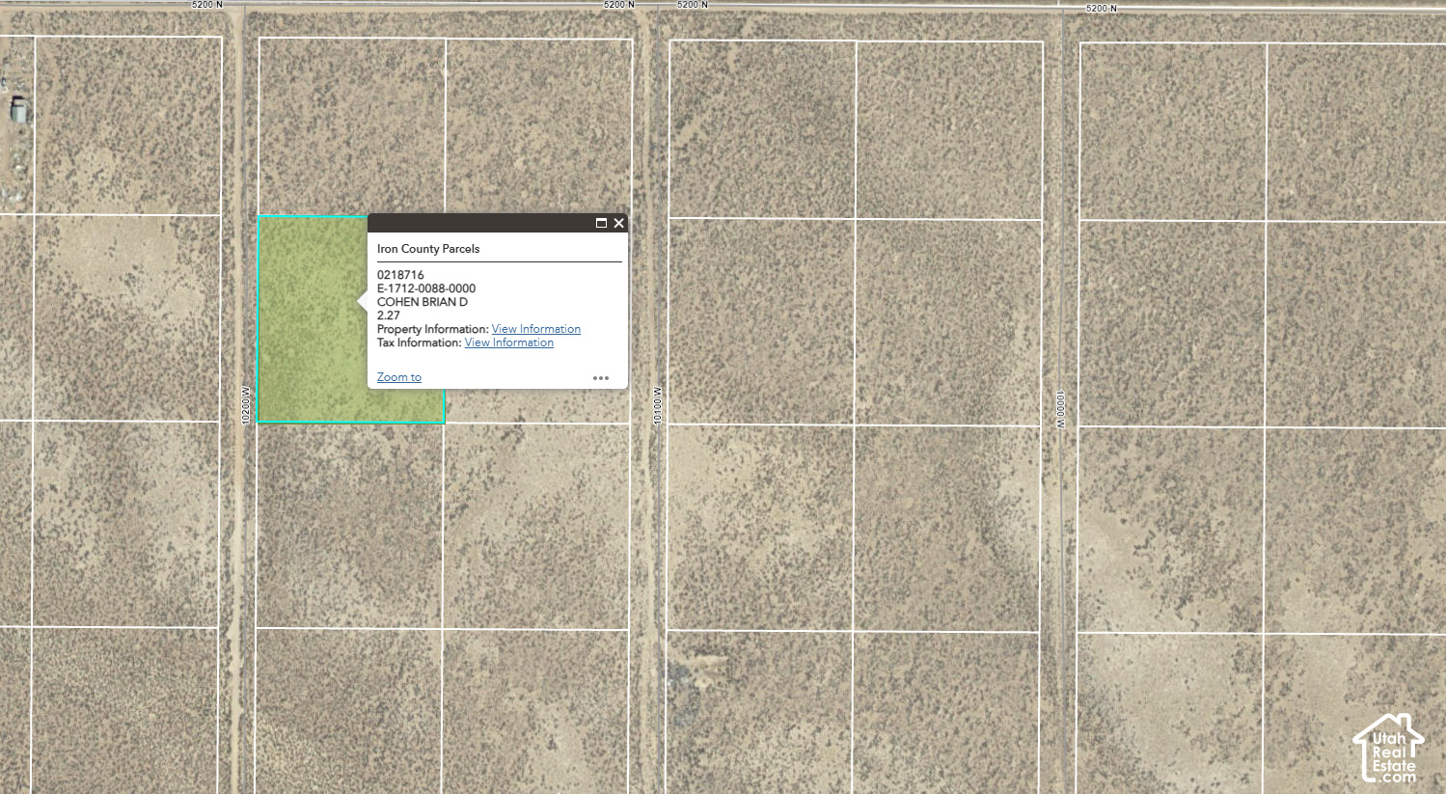Click the Zoom to link
Image resolution: width=1446 pixels, height=794 pixels.
(399, 377)
